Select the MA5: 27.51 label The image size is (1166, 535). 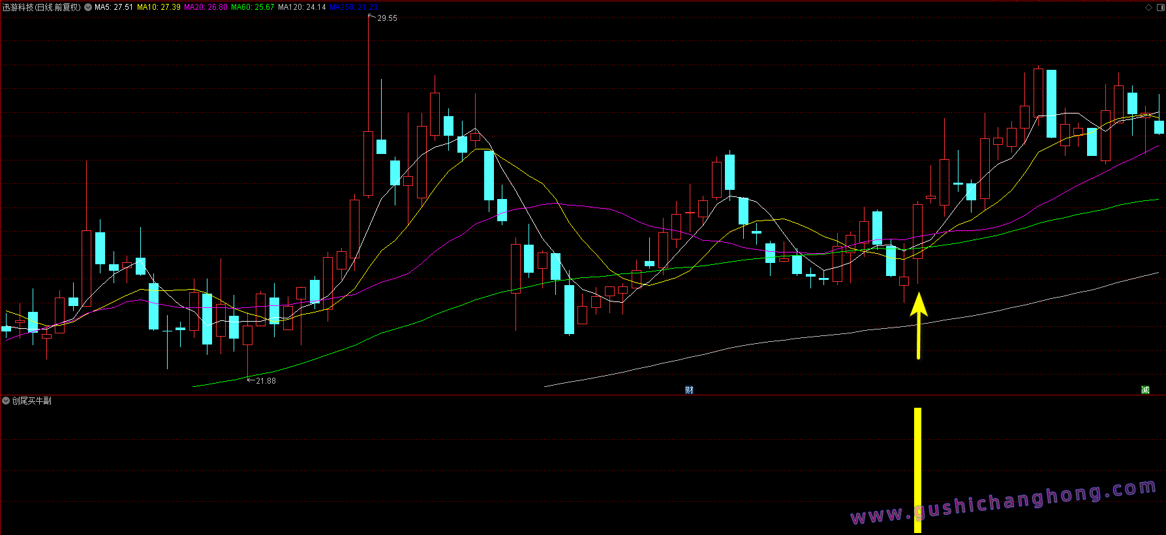point(114,7)
